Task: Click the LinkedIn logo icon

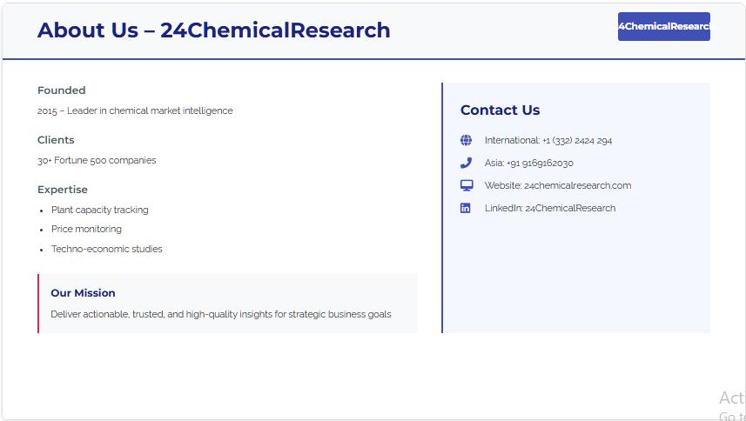Action: 466,208
